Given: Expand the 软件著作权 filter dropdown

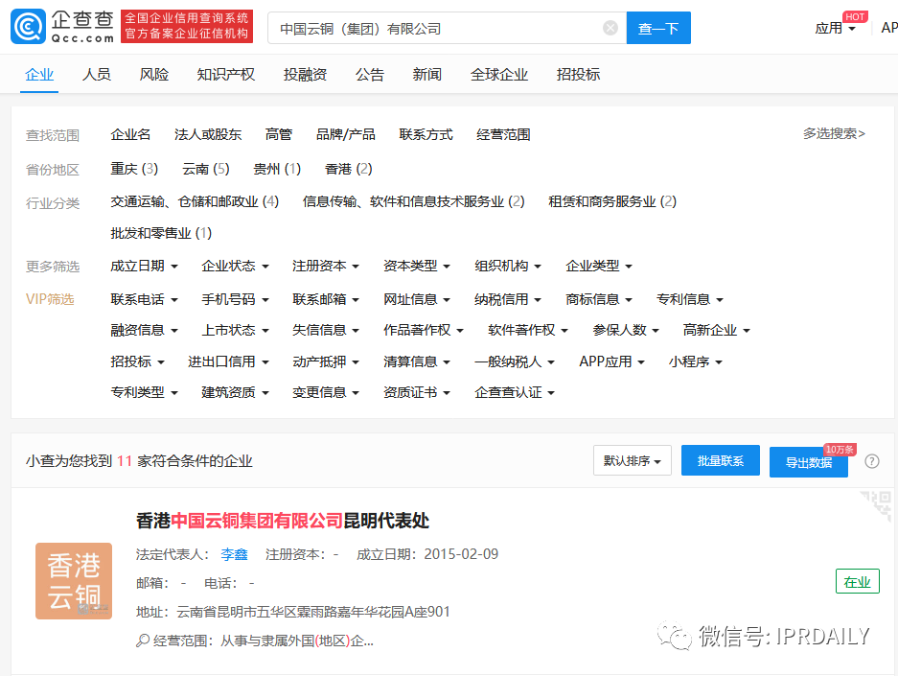Looking at the screenshot, I should click(x=528, y=330).
